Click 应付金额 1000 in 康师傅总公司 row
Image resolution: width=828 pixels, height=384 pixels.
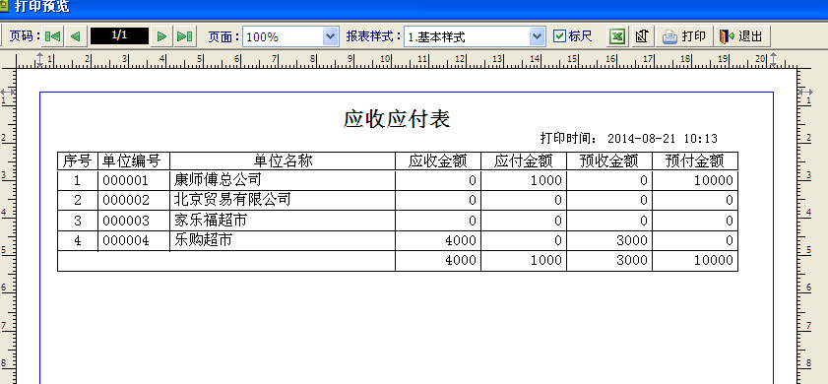[545, 180]
